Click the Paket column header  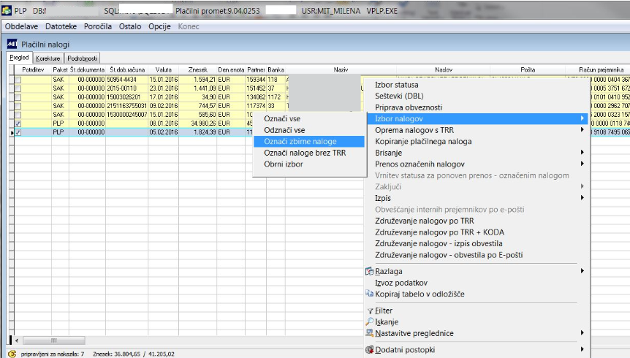click(x=60, y=69)
